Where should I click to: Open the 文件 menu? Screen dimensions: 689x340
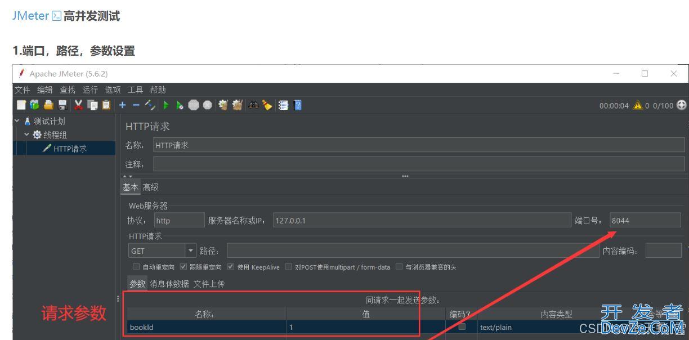23,90
